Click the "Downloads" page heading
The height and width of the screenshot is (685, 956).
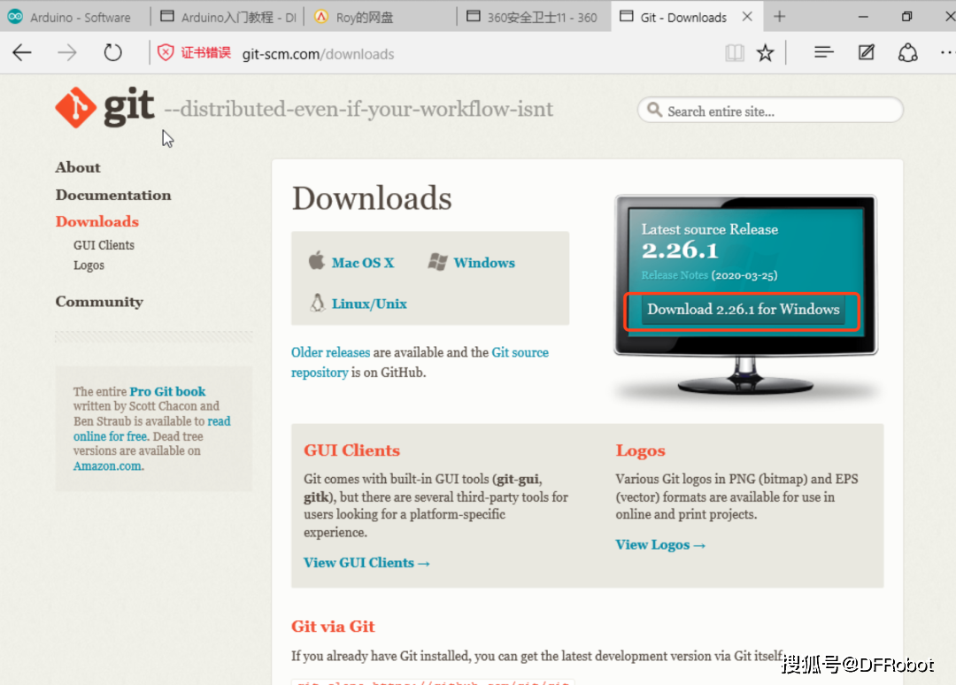372,198
